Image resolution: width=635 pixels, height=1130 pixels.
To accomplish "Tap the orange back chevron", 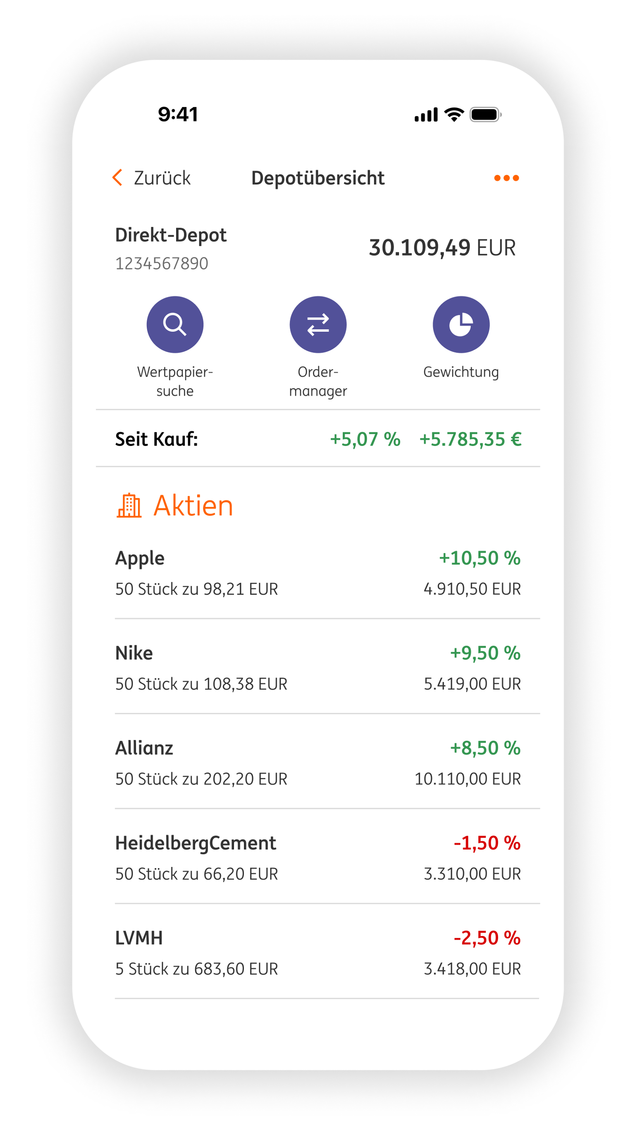I will click(x=117, y=178).
